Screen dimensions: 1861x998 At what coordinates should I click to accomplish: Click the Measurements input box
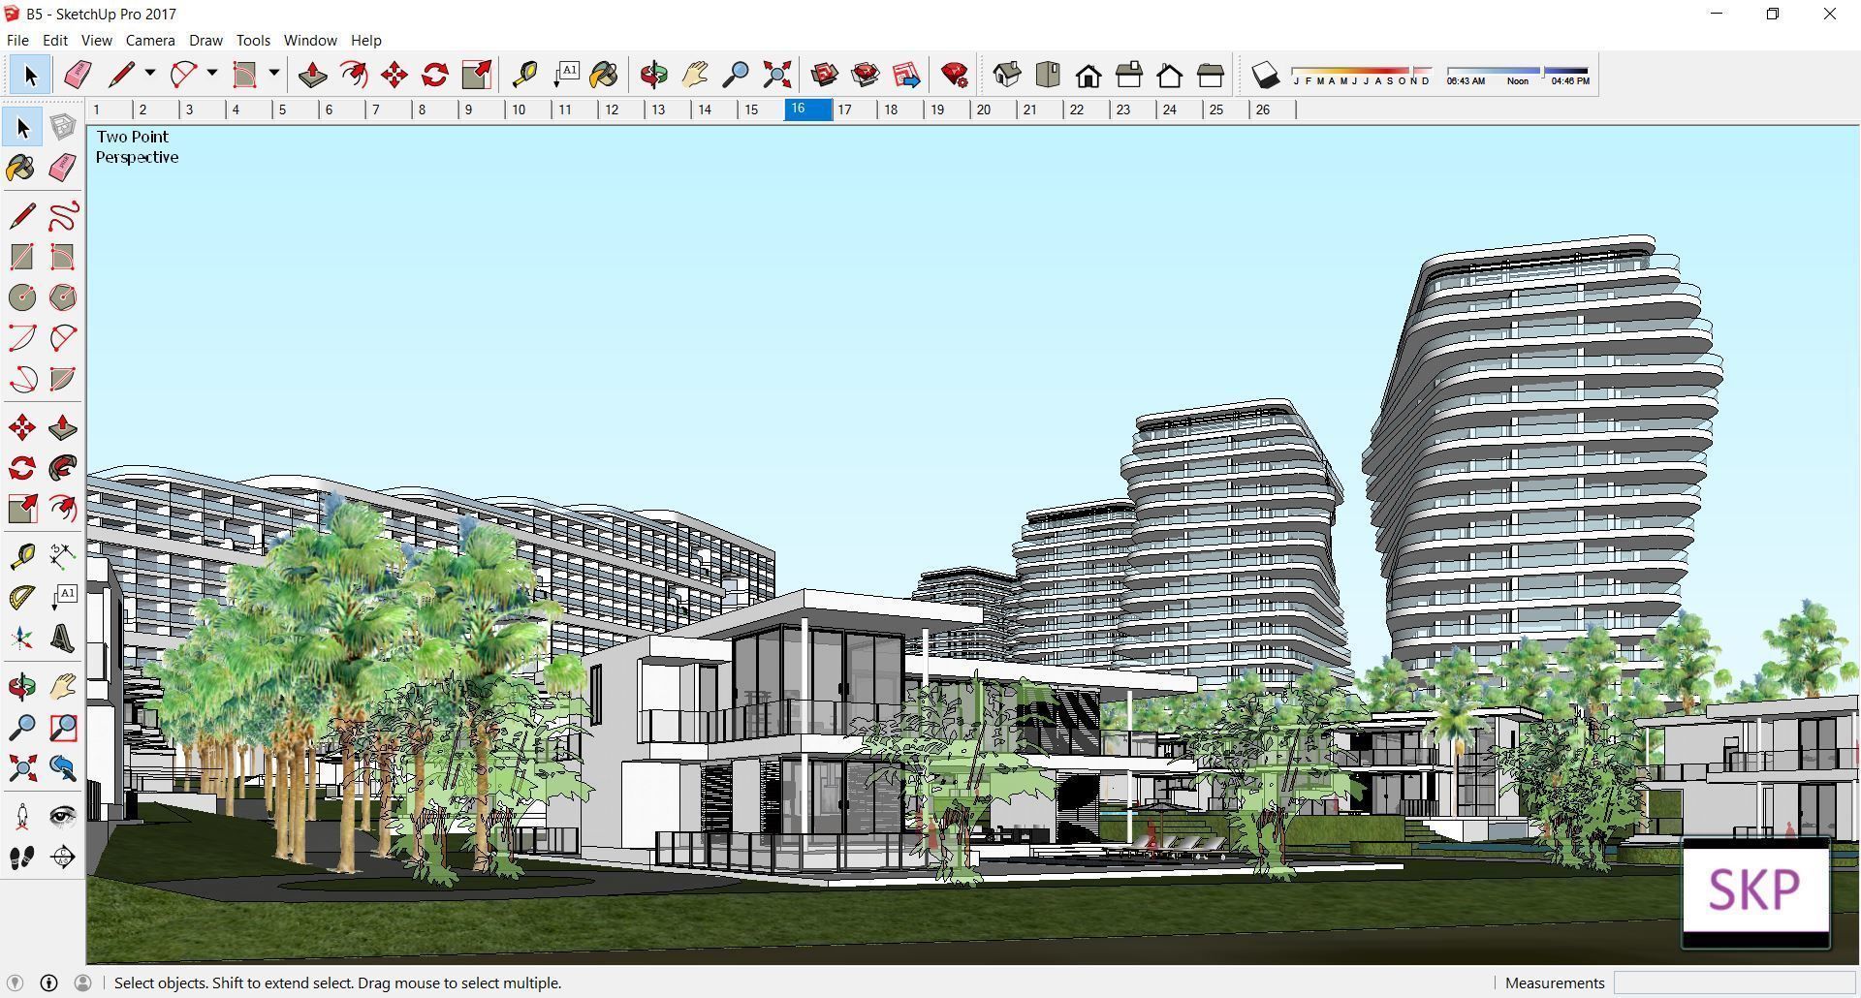pos(1734,982)
